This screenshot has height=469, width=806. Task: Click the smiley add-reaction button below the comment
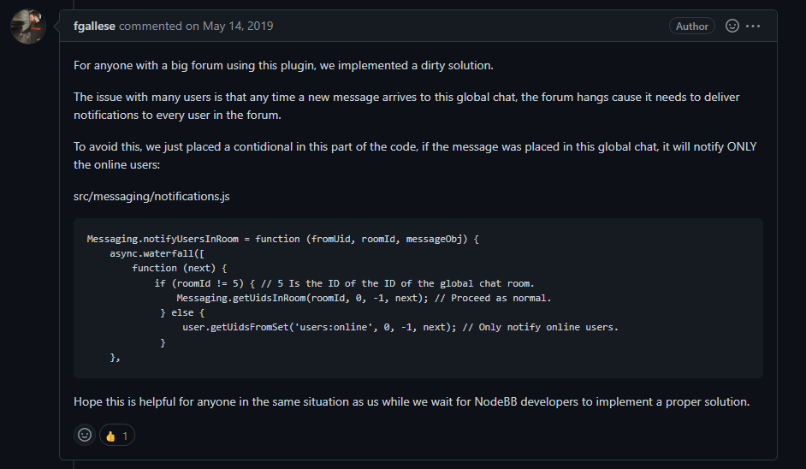[85, 435]
